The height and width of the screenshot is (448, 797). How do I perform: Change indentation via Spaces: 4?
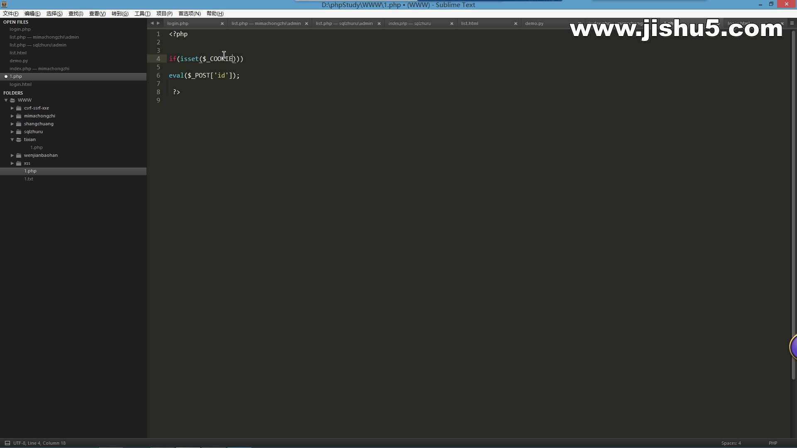pyautogui.click(x=731, y=443)
